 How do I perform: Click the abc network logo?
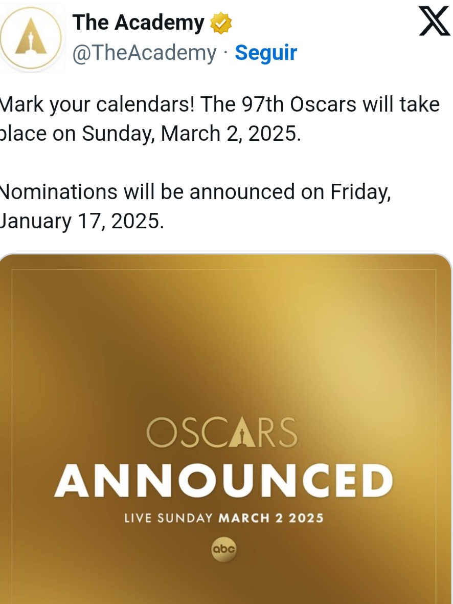224,550
